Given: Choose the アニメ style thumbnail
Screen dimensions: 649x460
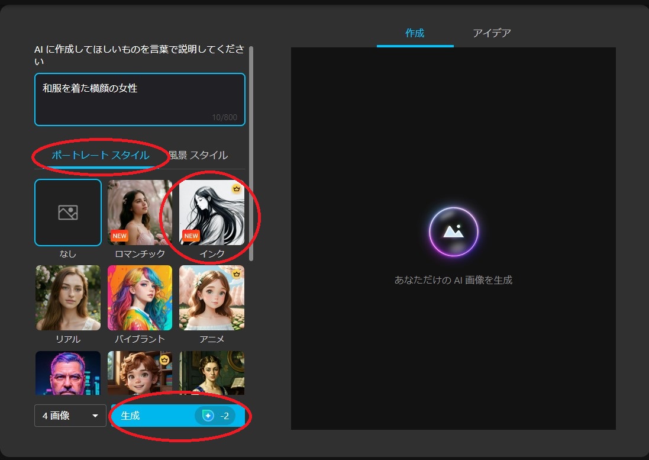Looking at the screenshot, I should click(x=212, y=298).
